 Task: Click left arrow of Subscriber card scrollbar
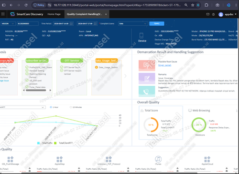click(24, 90)
